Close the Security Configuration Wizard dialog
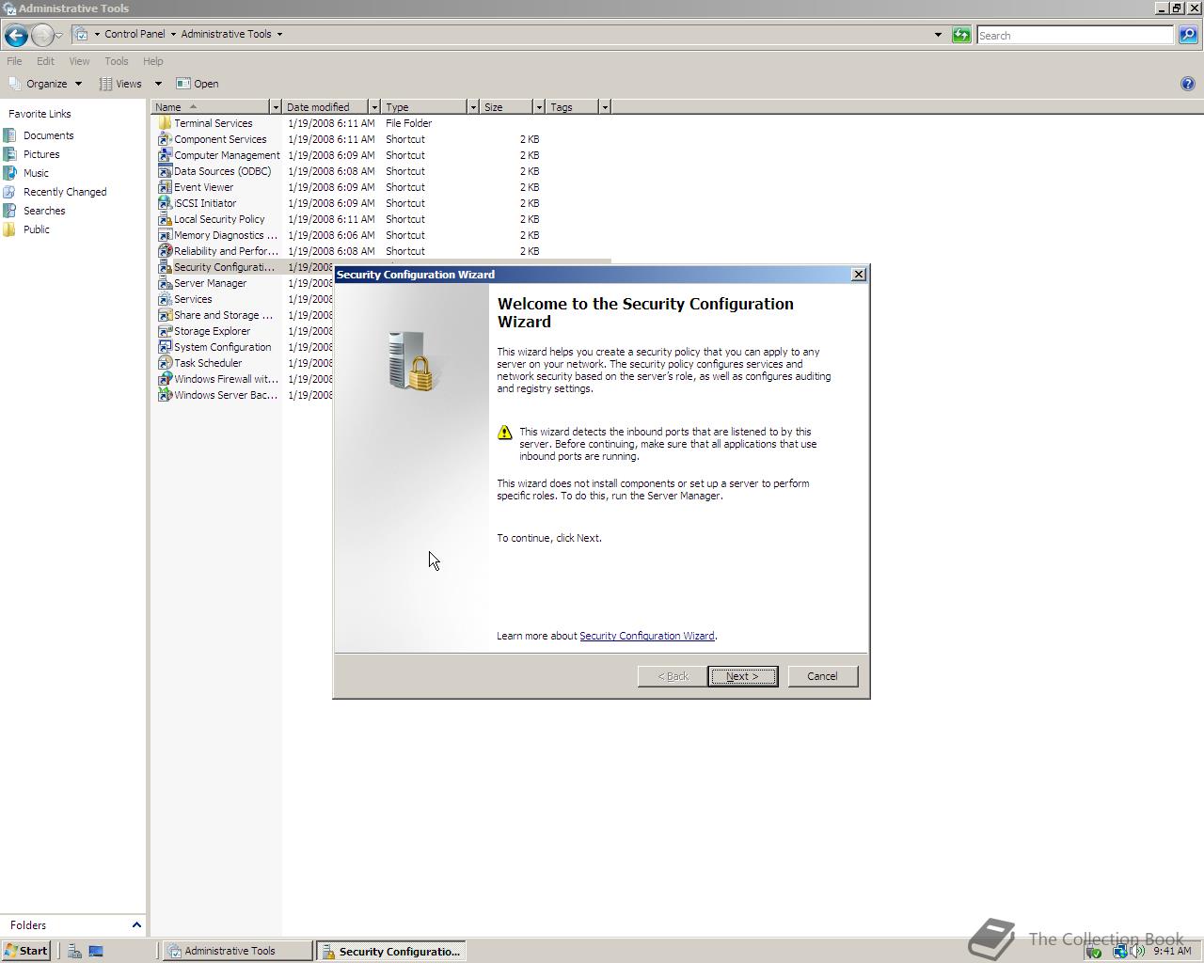 [x=858, y=275]
